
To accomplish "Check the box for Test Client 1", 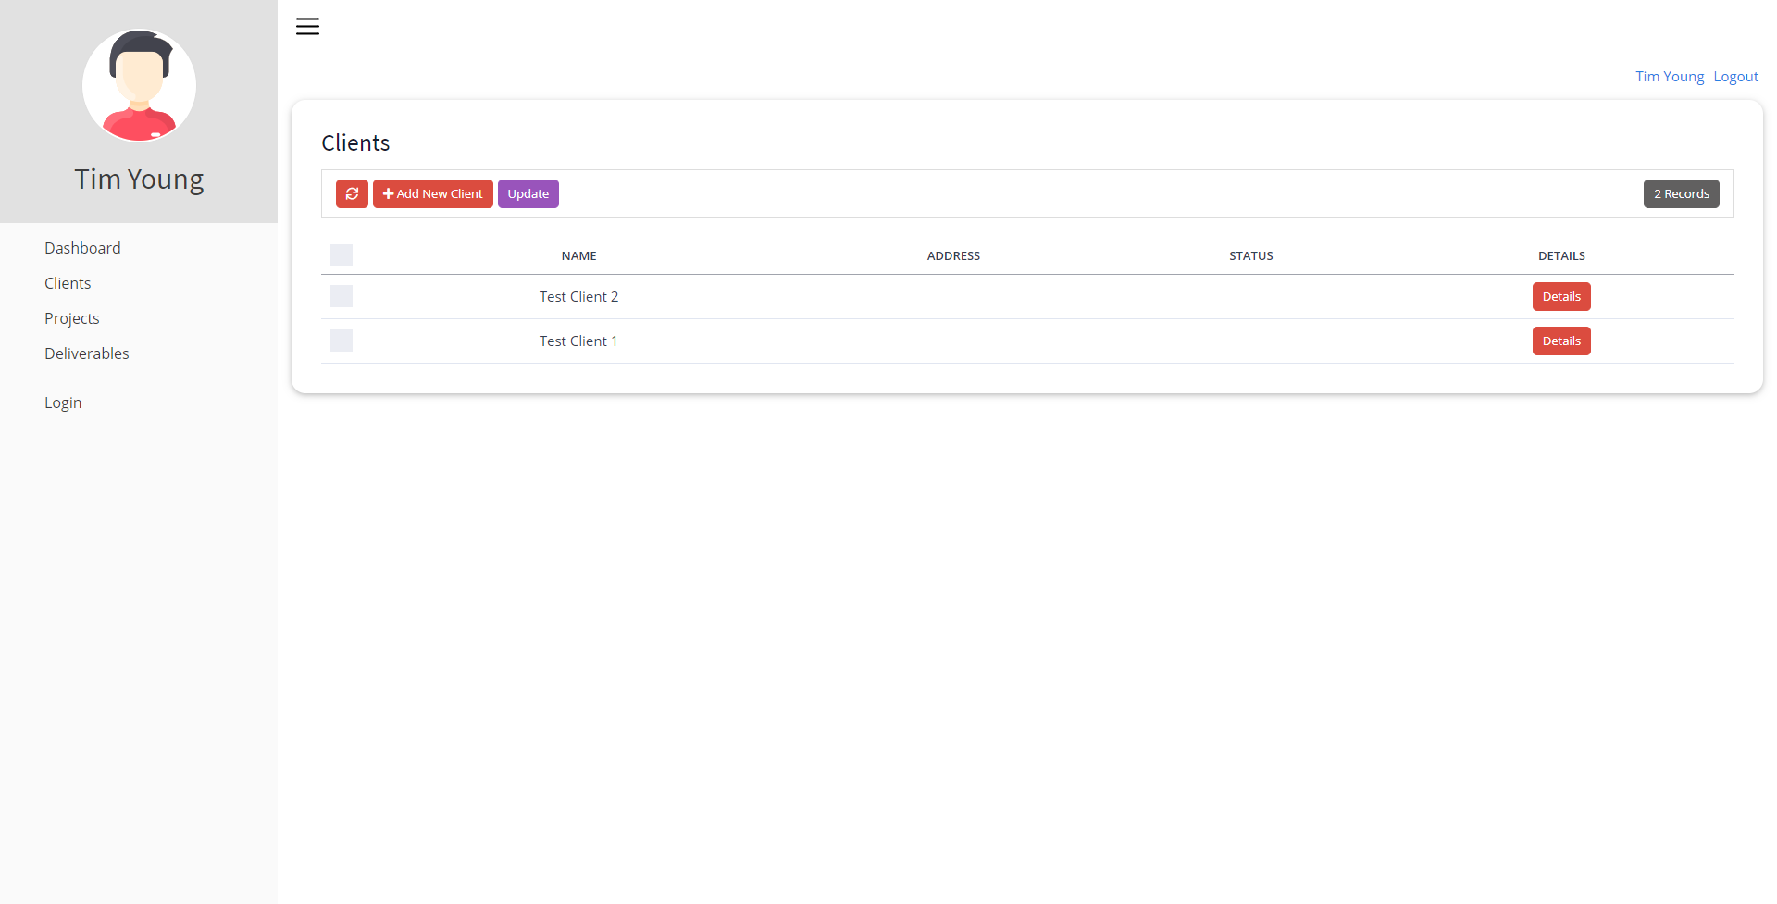I will pyautogui.click(x=342, y=341).
